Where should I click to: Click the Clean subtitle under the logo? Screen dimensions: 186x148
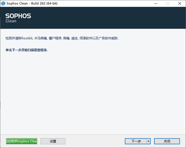(x=11, y=21)
